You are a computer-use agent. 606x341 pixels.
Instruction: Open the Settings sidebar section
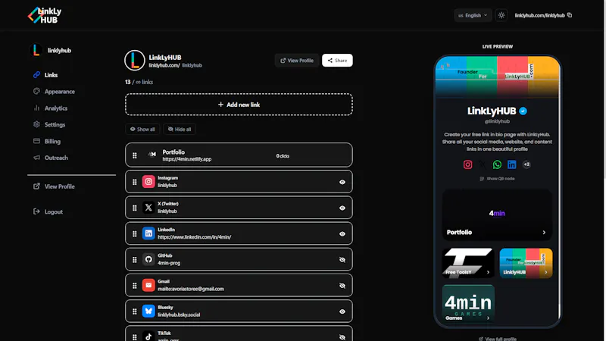click(x=49, y=124)
